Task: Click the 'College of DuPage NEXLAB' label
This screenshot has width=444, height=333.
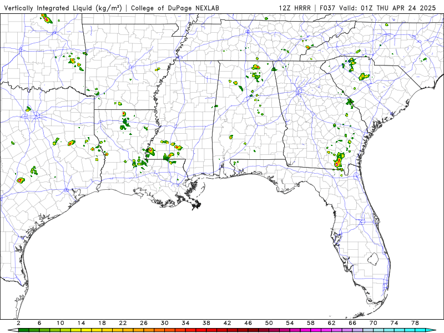Action: click(x=175, y=8)
